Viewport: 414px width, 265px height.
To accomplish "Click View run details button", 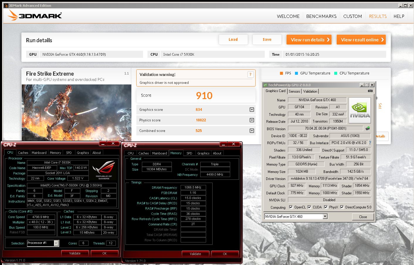I will click(x=309, y=40).
